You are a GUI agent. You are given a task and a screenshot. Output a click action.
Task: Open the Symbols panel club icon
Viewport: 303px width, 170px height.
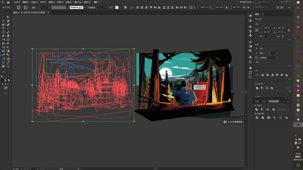[250, 35]
